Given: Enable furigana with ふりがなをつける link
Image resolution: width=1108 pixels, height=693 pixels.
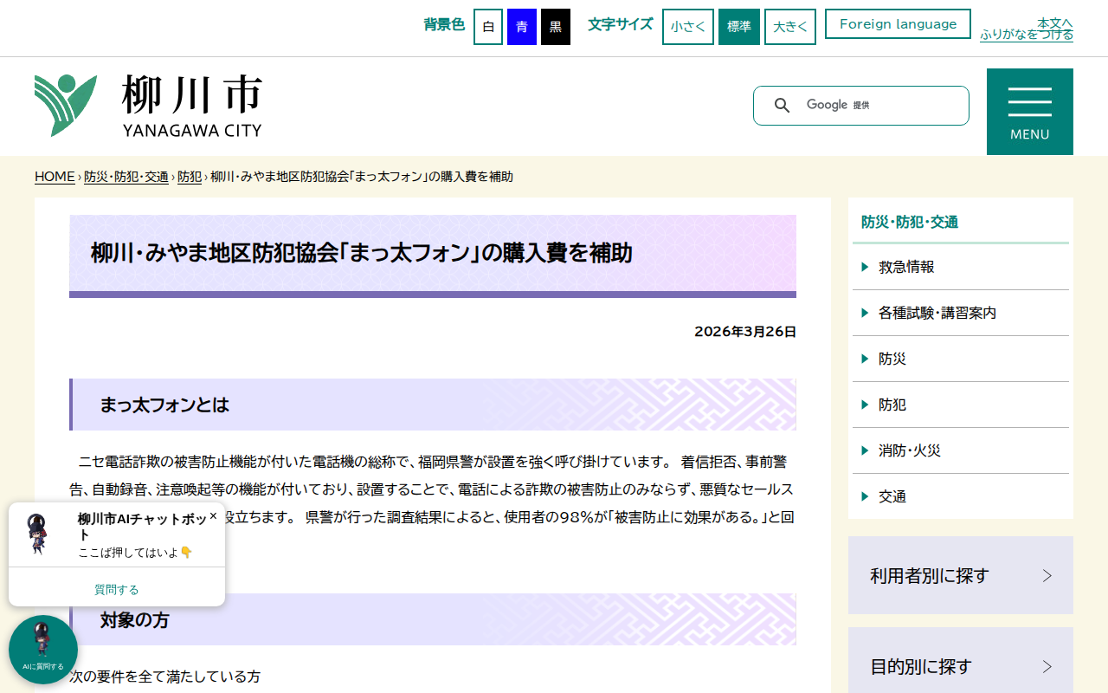Looking at the screenshot, I should coord(1027,35).
